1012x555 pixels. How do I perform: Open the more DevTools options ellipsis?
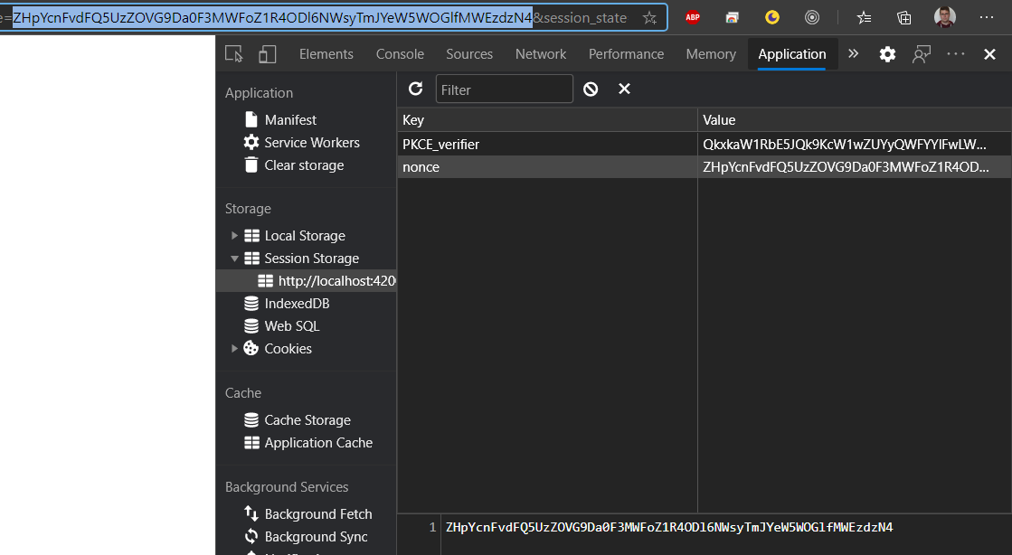pyautogui.click(x=955, y=54)
